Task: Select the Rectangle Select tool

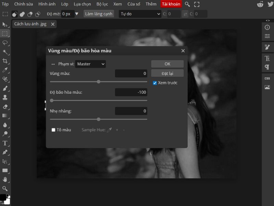Action: point(5,33)
